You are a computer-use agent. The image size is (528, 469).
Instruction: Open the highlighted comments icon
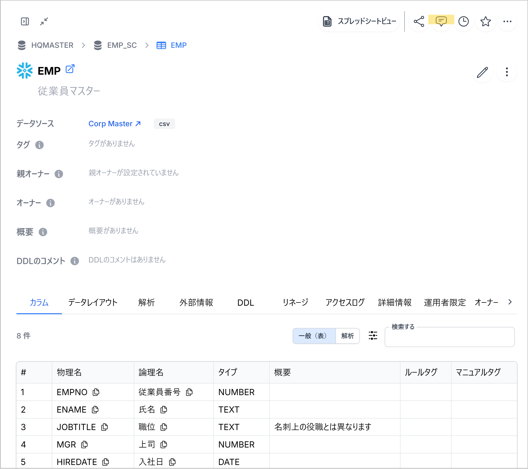tap(441, 21)
